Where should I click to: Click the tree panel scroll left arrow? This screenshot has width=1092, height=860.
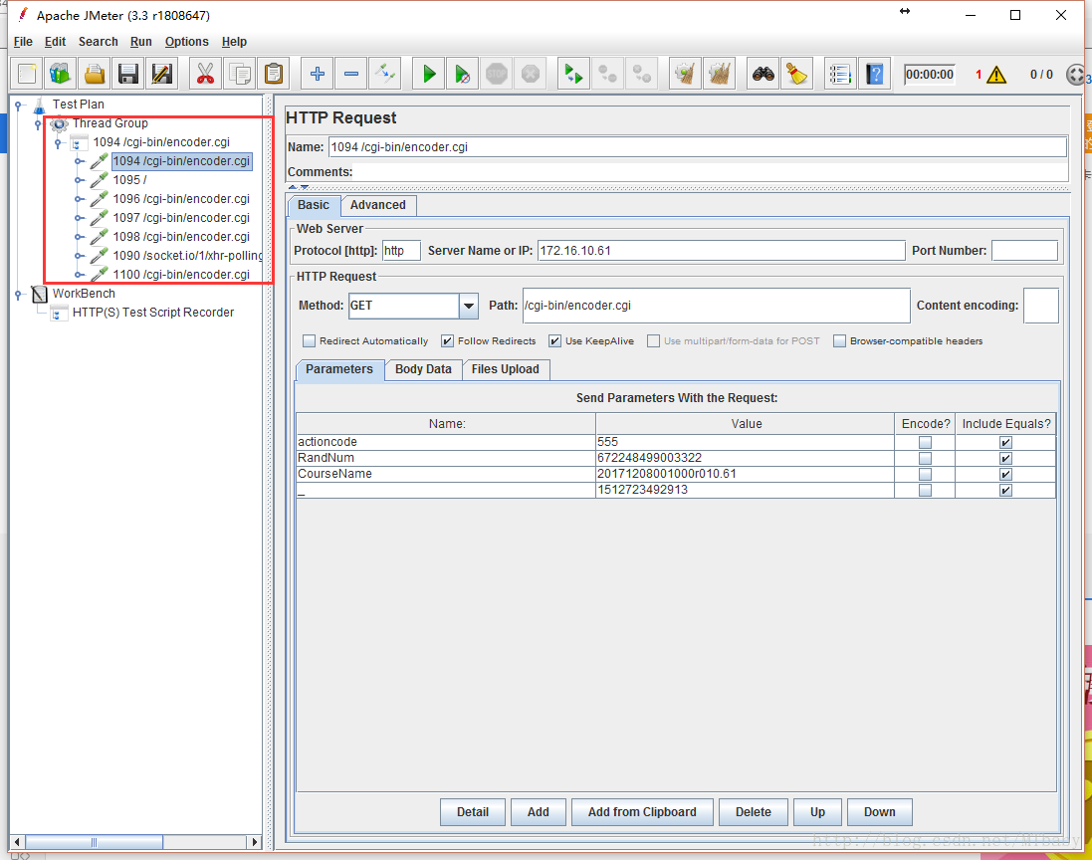[17, 843]
